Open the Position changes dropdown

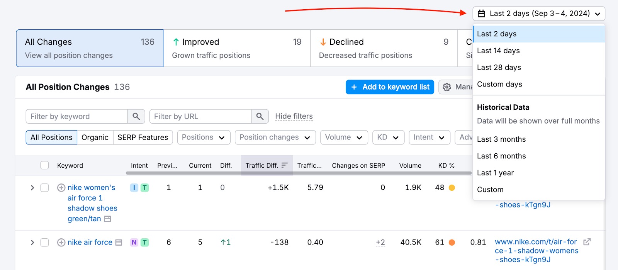275,138
